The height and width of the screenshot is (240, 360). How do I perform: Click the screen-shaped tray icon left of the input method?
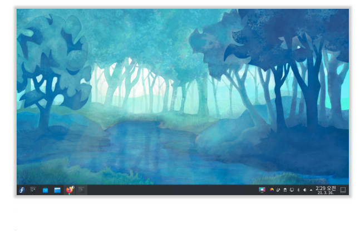pyautogui.click(x=262, y=190)
